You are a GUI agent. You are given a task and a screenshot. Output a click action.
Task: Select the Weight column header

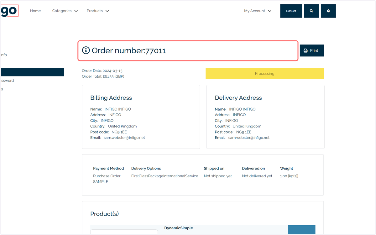(287, 169)
